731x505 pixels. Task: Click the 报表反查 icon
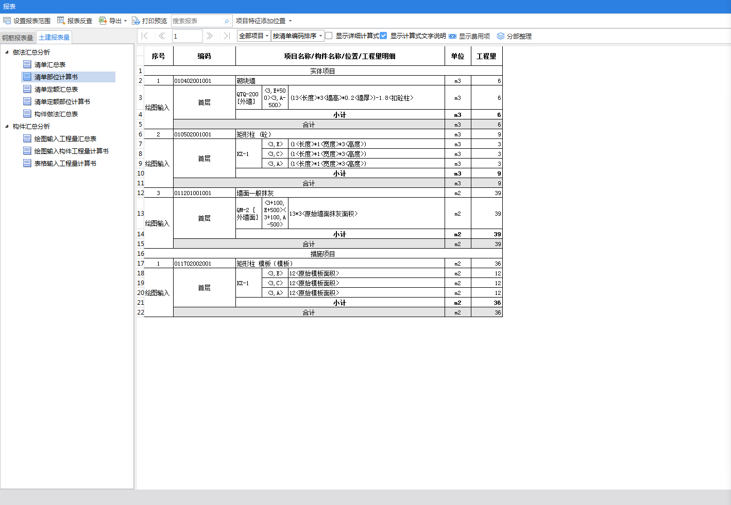61,21
